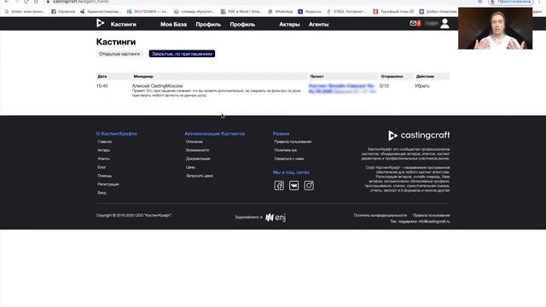Viewport: 546px width, 307px height.
Task: Click the 0/10 sent count cell
Action: (384, 86)
